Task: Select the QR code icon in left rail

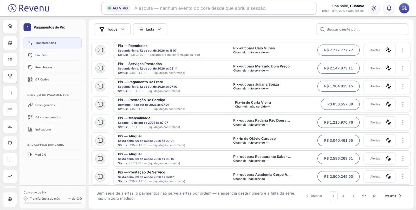Action: (x=10, y=76)
